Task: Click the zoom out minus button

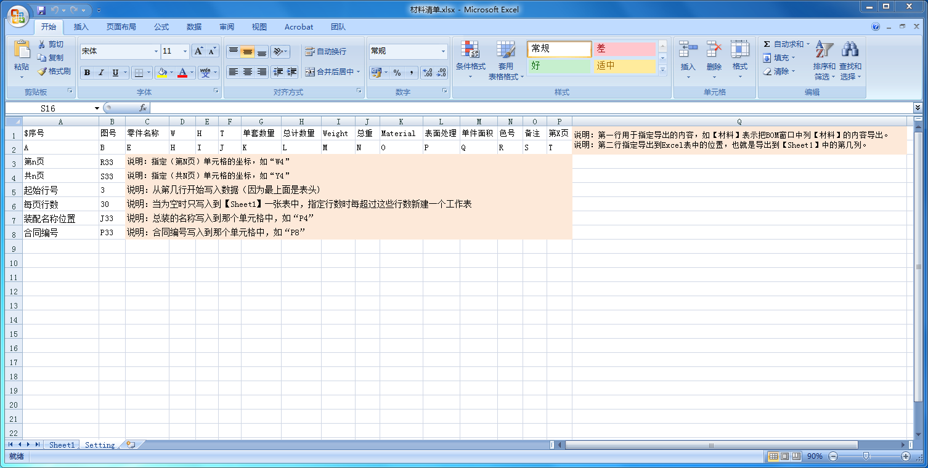Action: [832, 456]
